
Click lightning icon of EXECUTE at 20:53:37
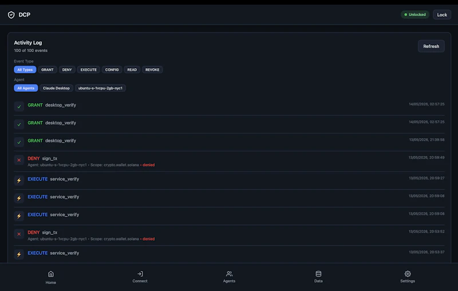pyautogui.click(x=19, y=254)
